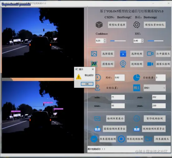Click the blue play video icon
172x158 pixels.
(123, 54)
